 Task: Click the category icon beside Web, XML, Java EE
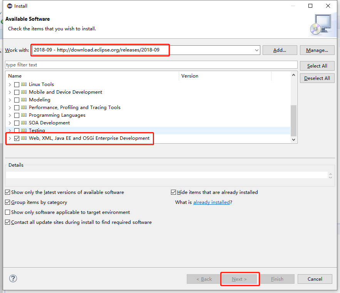point(24,138)
